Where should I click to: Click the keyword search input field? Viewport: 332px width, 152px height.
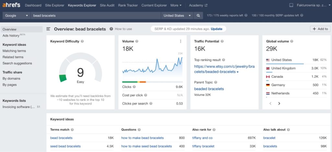click(96, 16)
